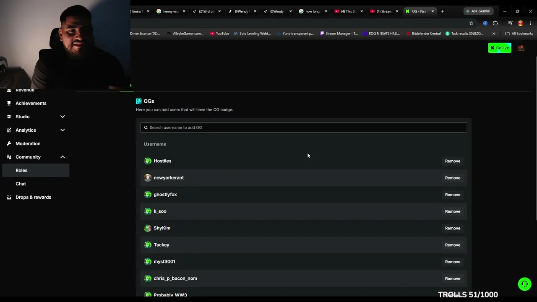Click the myst3001 user avatar

point(148,262)
